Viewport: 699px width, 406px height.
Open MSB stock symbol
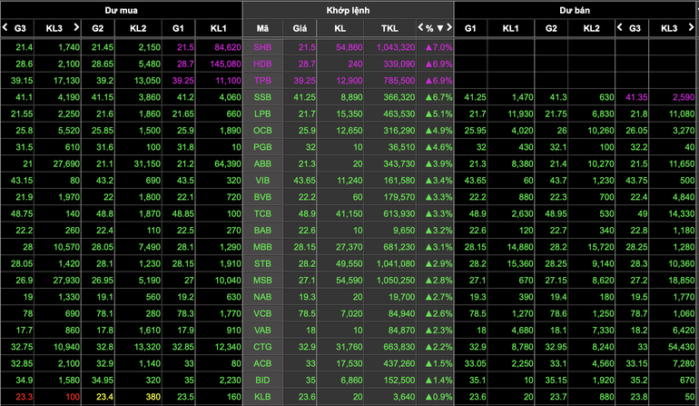262,281
